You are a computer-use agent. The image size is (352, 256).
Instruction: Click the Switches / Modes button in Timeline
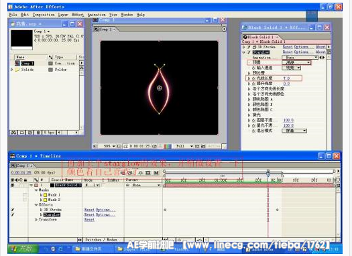click(x=101, y=240)
